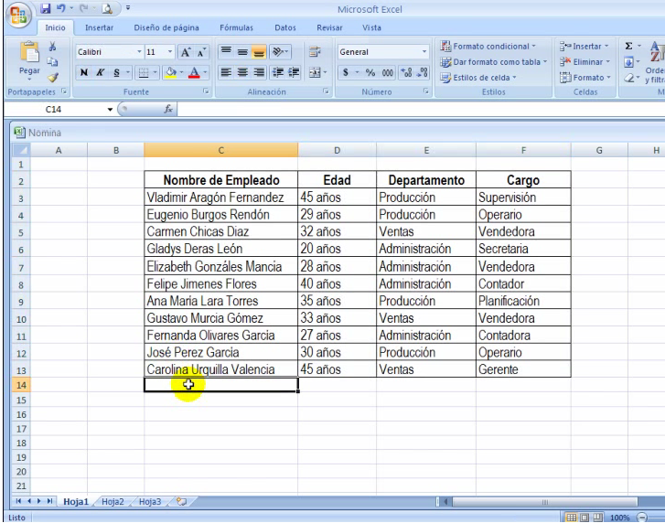Open the Eliminar cells dropdown
The width and height of the screenshot is (665, 523).
pos(585,62)
